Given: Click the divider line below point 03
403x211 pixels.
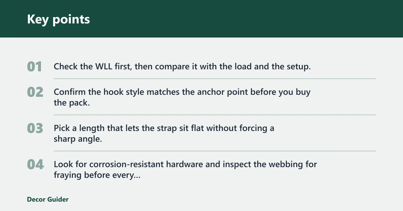Looking at the screenshot, I should click(x=215, y=151).
